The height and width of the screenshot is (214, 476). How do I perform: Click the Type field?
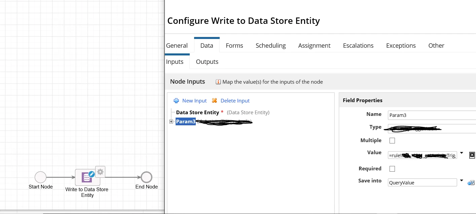tap(432, 128)
